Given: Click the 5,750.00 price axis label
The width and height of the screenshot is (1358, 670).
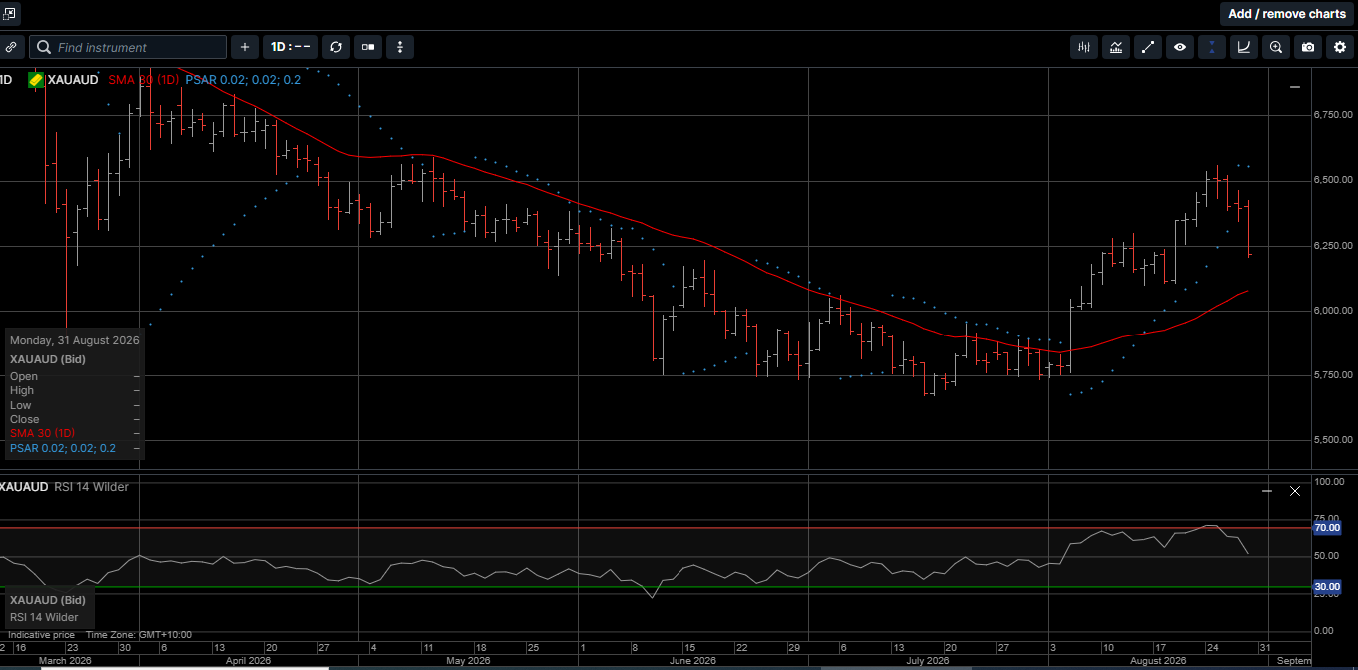Looking at the screenshot, I should (x=1332, y=375).
